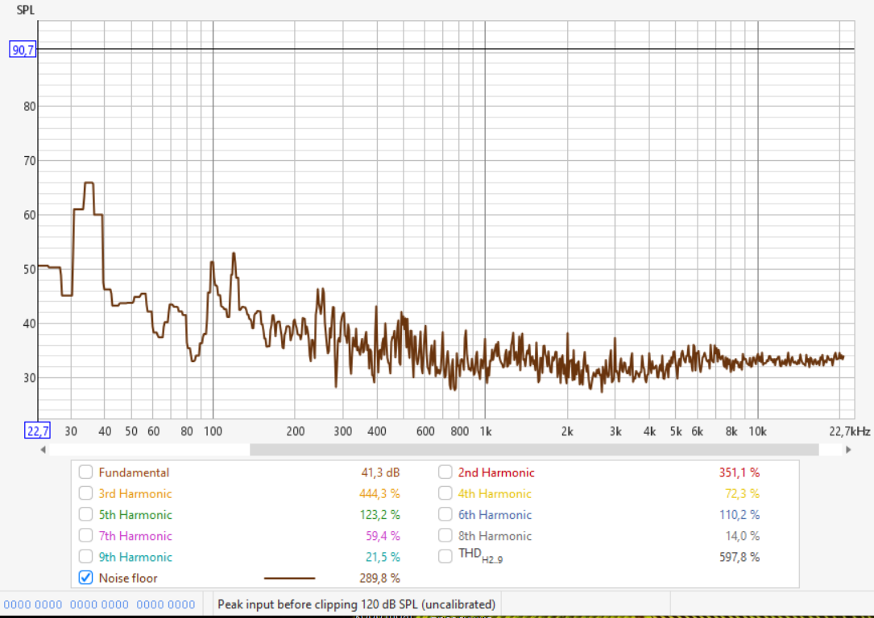The width and height of the screenshot is (874, 618).
Task: Enable the Fundamental trace checkbox
Action: click(x=85, y=472)
